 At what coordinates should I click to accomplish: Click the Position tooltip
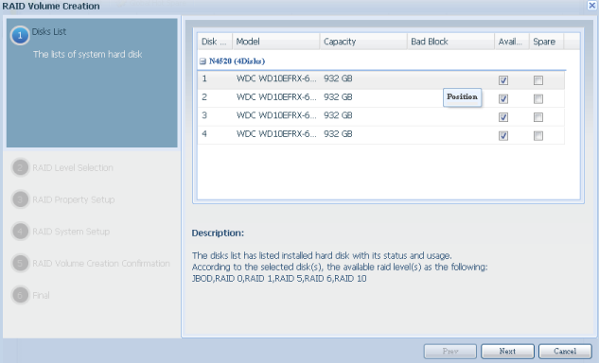(x=462, y=97)
